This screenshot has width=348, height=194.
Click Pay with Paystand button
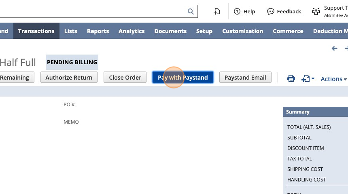pyautogui.click(x=182, y=77)
